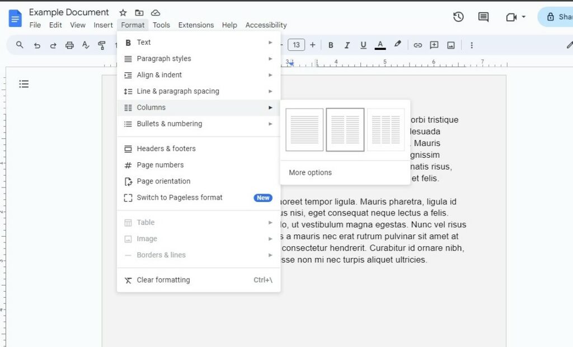Toggle italic formatting
The height and width of the screenshot is (347, 573).
coord(346,45)
